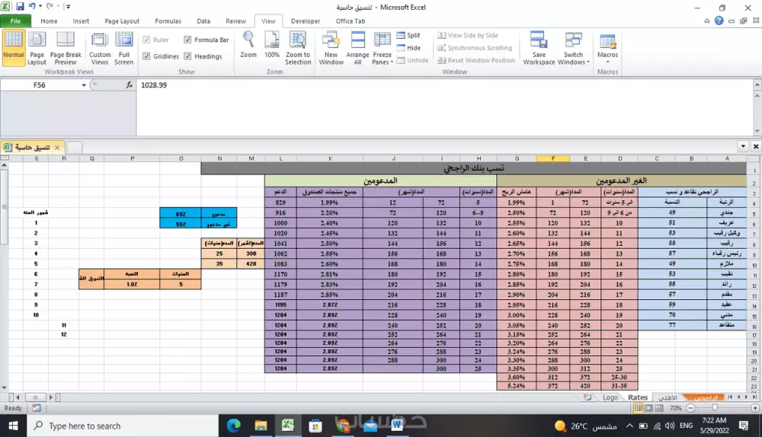
Task: Switch to Full Screen view
Action: pos(124,48)
